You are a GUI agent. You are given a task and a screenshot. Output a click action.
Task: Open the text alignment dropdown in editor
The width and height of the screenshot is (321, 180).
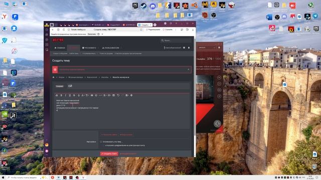pos(105,95)
